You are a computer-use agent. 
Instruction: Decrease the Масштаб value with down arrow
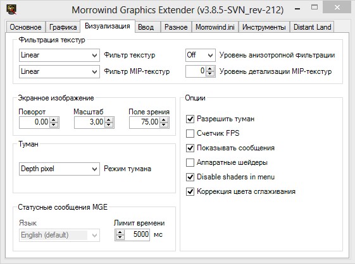coord(109,125)
